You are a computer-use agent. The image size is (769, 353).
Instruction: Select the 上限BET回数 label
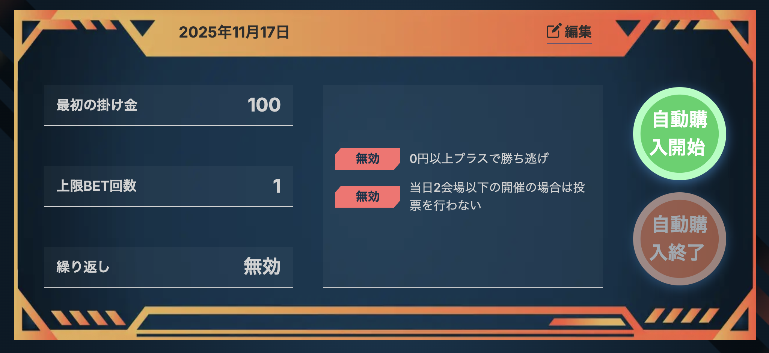(x=97, y=186)
